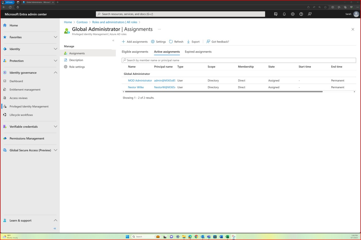Click the Got feedback icon

coord(208,41)
